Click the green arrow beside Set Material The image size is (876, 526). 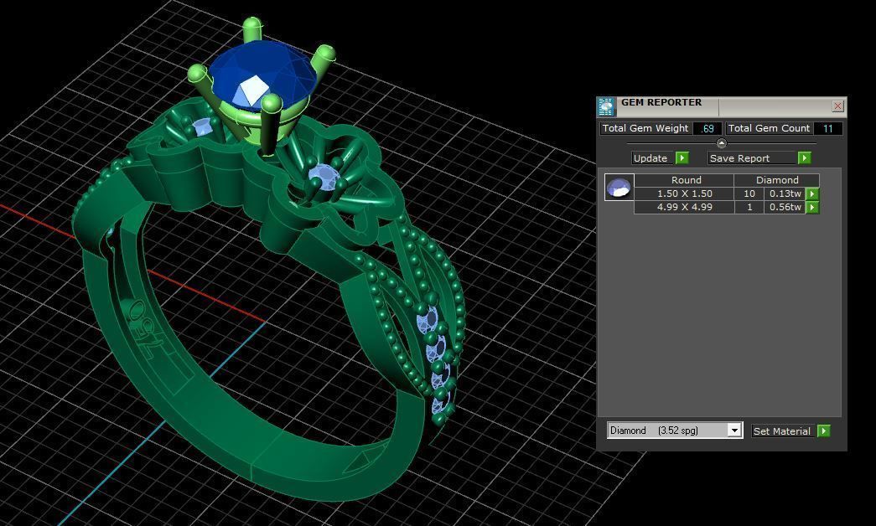tap(823, 431)
